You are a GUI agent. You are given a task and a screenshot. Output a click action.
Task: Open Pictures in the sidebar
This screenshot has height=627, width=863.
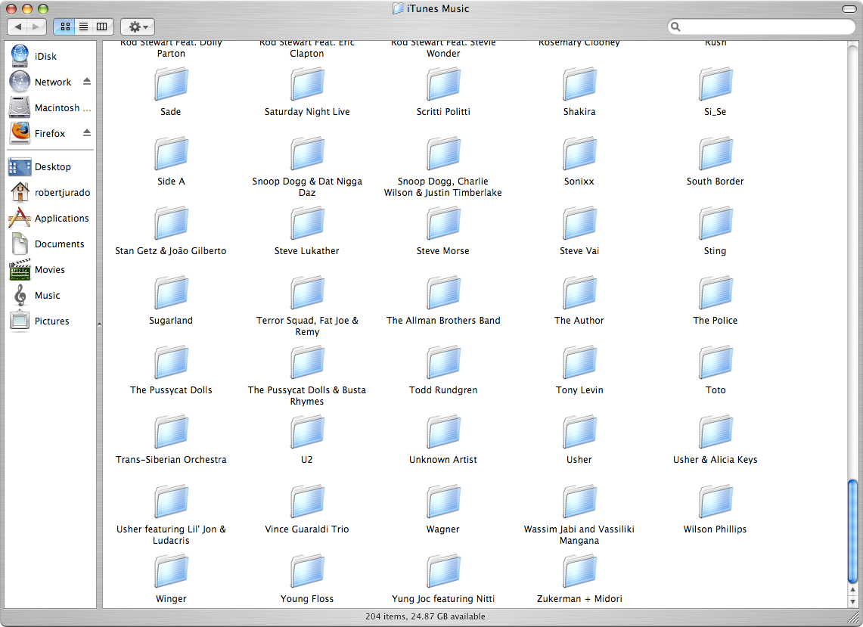pyautogui.click(x=50, y=321)
